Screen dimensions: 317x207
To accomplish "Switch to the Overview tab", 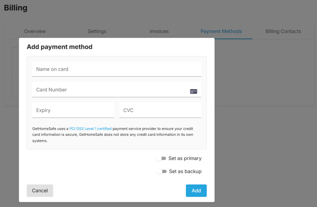I will [35, 31].
